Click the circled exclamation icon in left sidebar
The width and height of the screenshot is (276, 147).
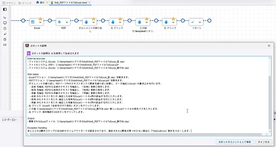pyautogui.click(x=5, y=39)
